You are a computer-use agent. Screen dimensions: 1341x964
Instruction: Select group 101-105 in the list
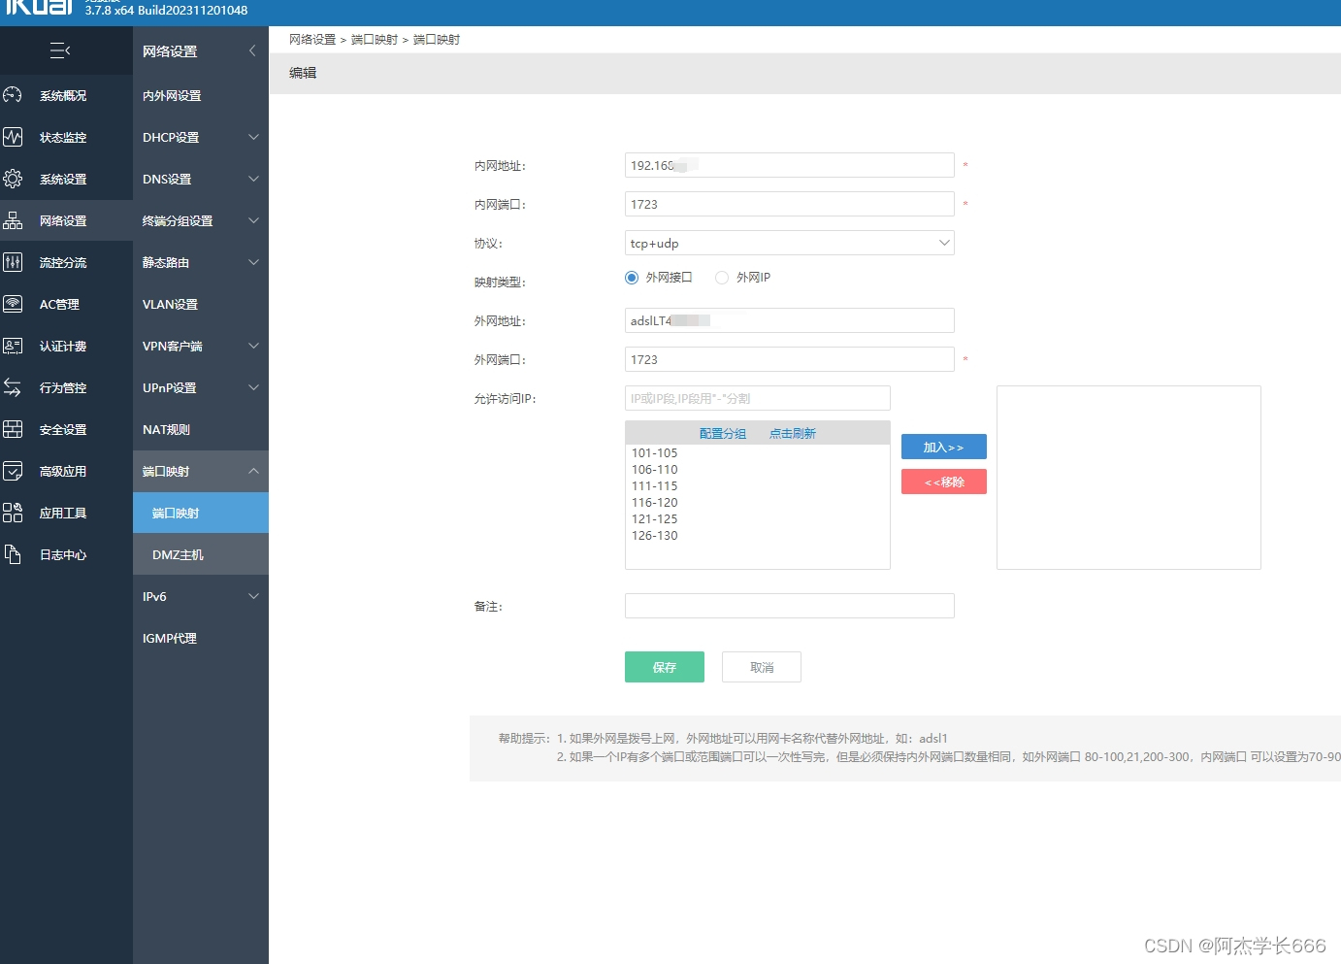655,453
